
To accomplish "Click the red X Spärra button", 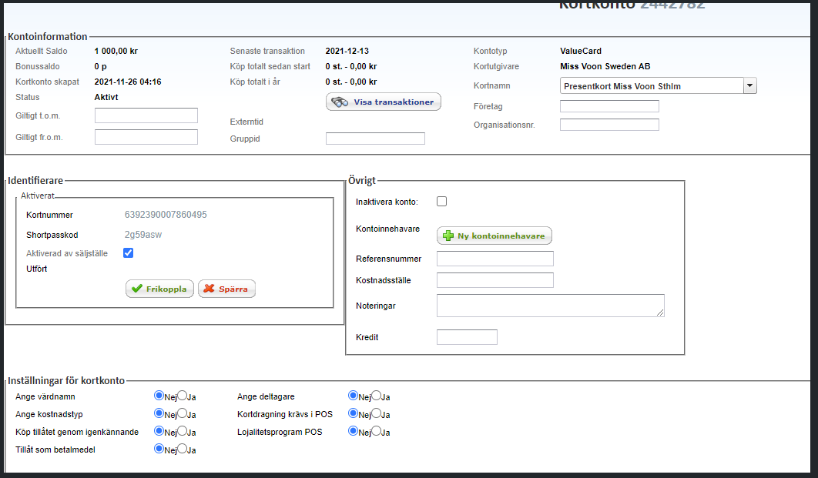I will click(x=226, y=289).
